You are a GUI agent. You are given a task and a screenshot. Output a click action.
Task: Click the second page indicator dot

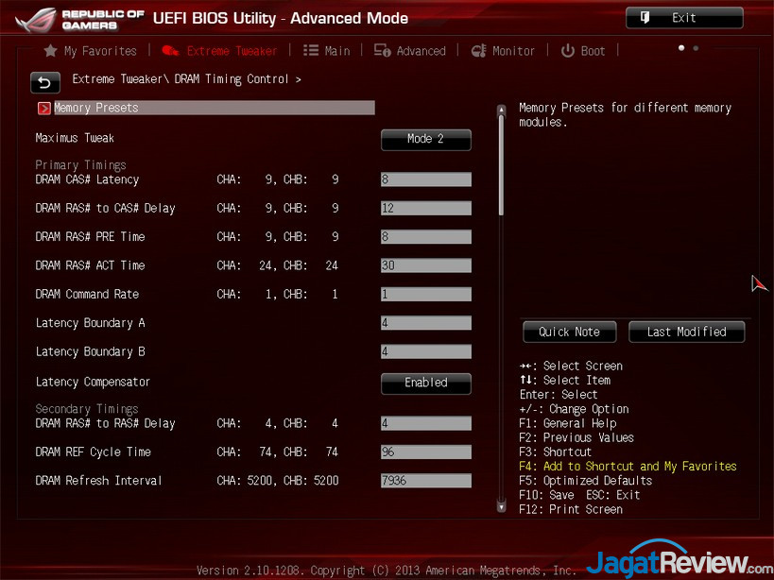coord(696,48)
